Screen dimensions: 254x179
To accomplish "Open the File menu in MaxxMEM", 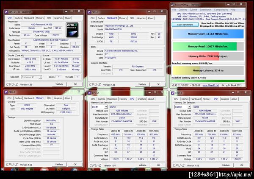I will pyautogui.click(x=174, y=10).
